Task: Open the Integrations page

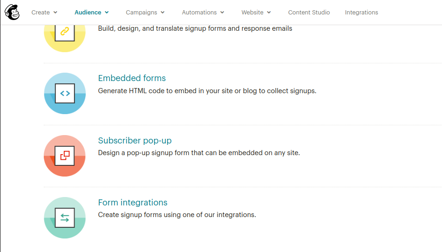Action: click(361, 13)
